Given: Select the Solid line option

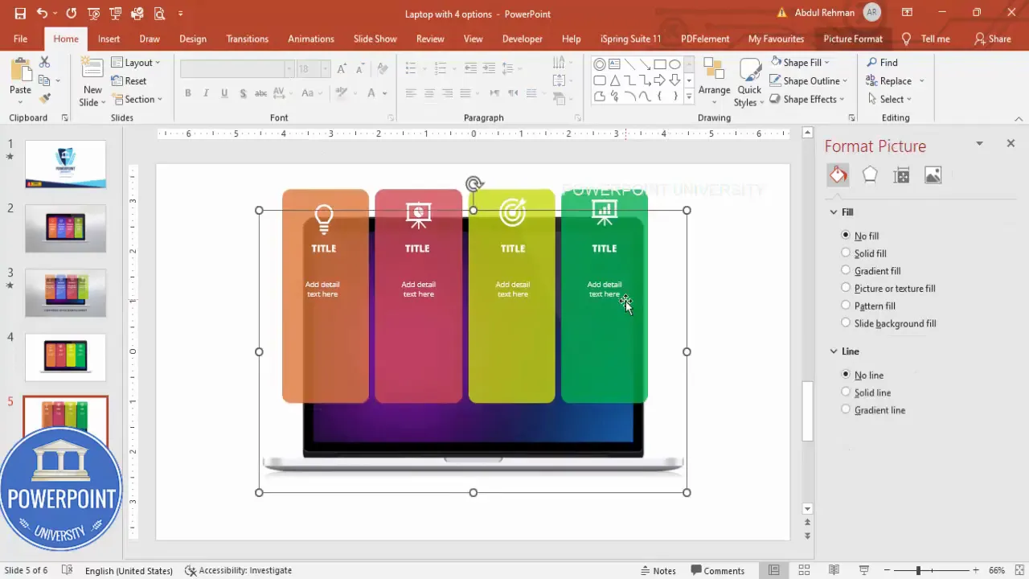Looking at the screenshot, I should coord(846,392).
